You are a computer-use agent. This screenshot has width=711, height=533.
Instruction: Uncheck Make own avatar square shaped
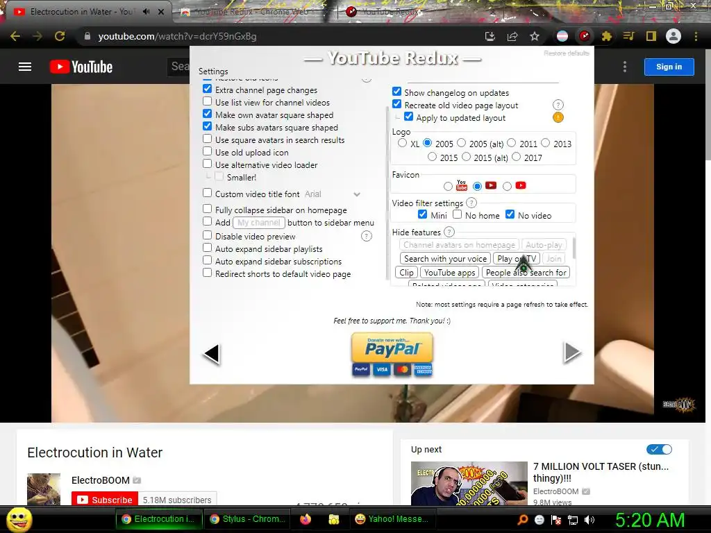207,114
